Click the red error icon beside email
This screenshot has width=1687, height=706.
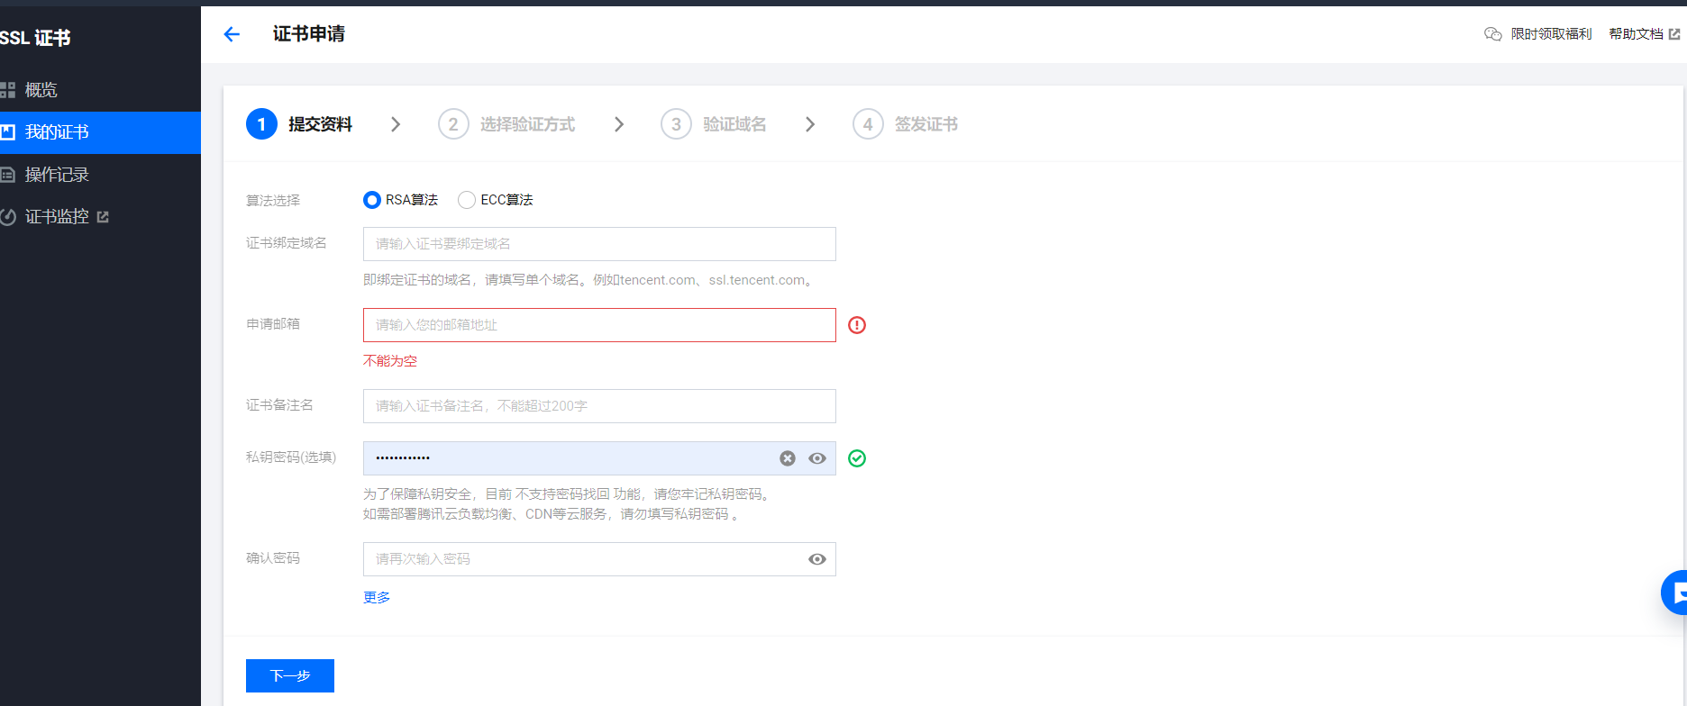pyautogui.click(x=857, y=325)
